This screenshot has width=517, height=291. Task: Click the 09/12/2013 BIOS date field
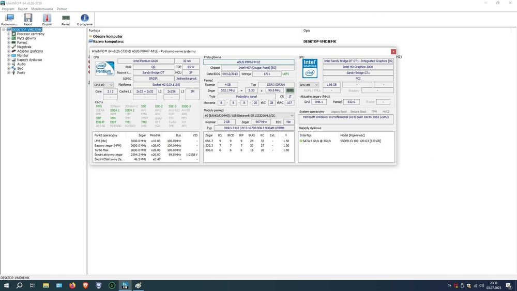click(x=230, y=74)
